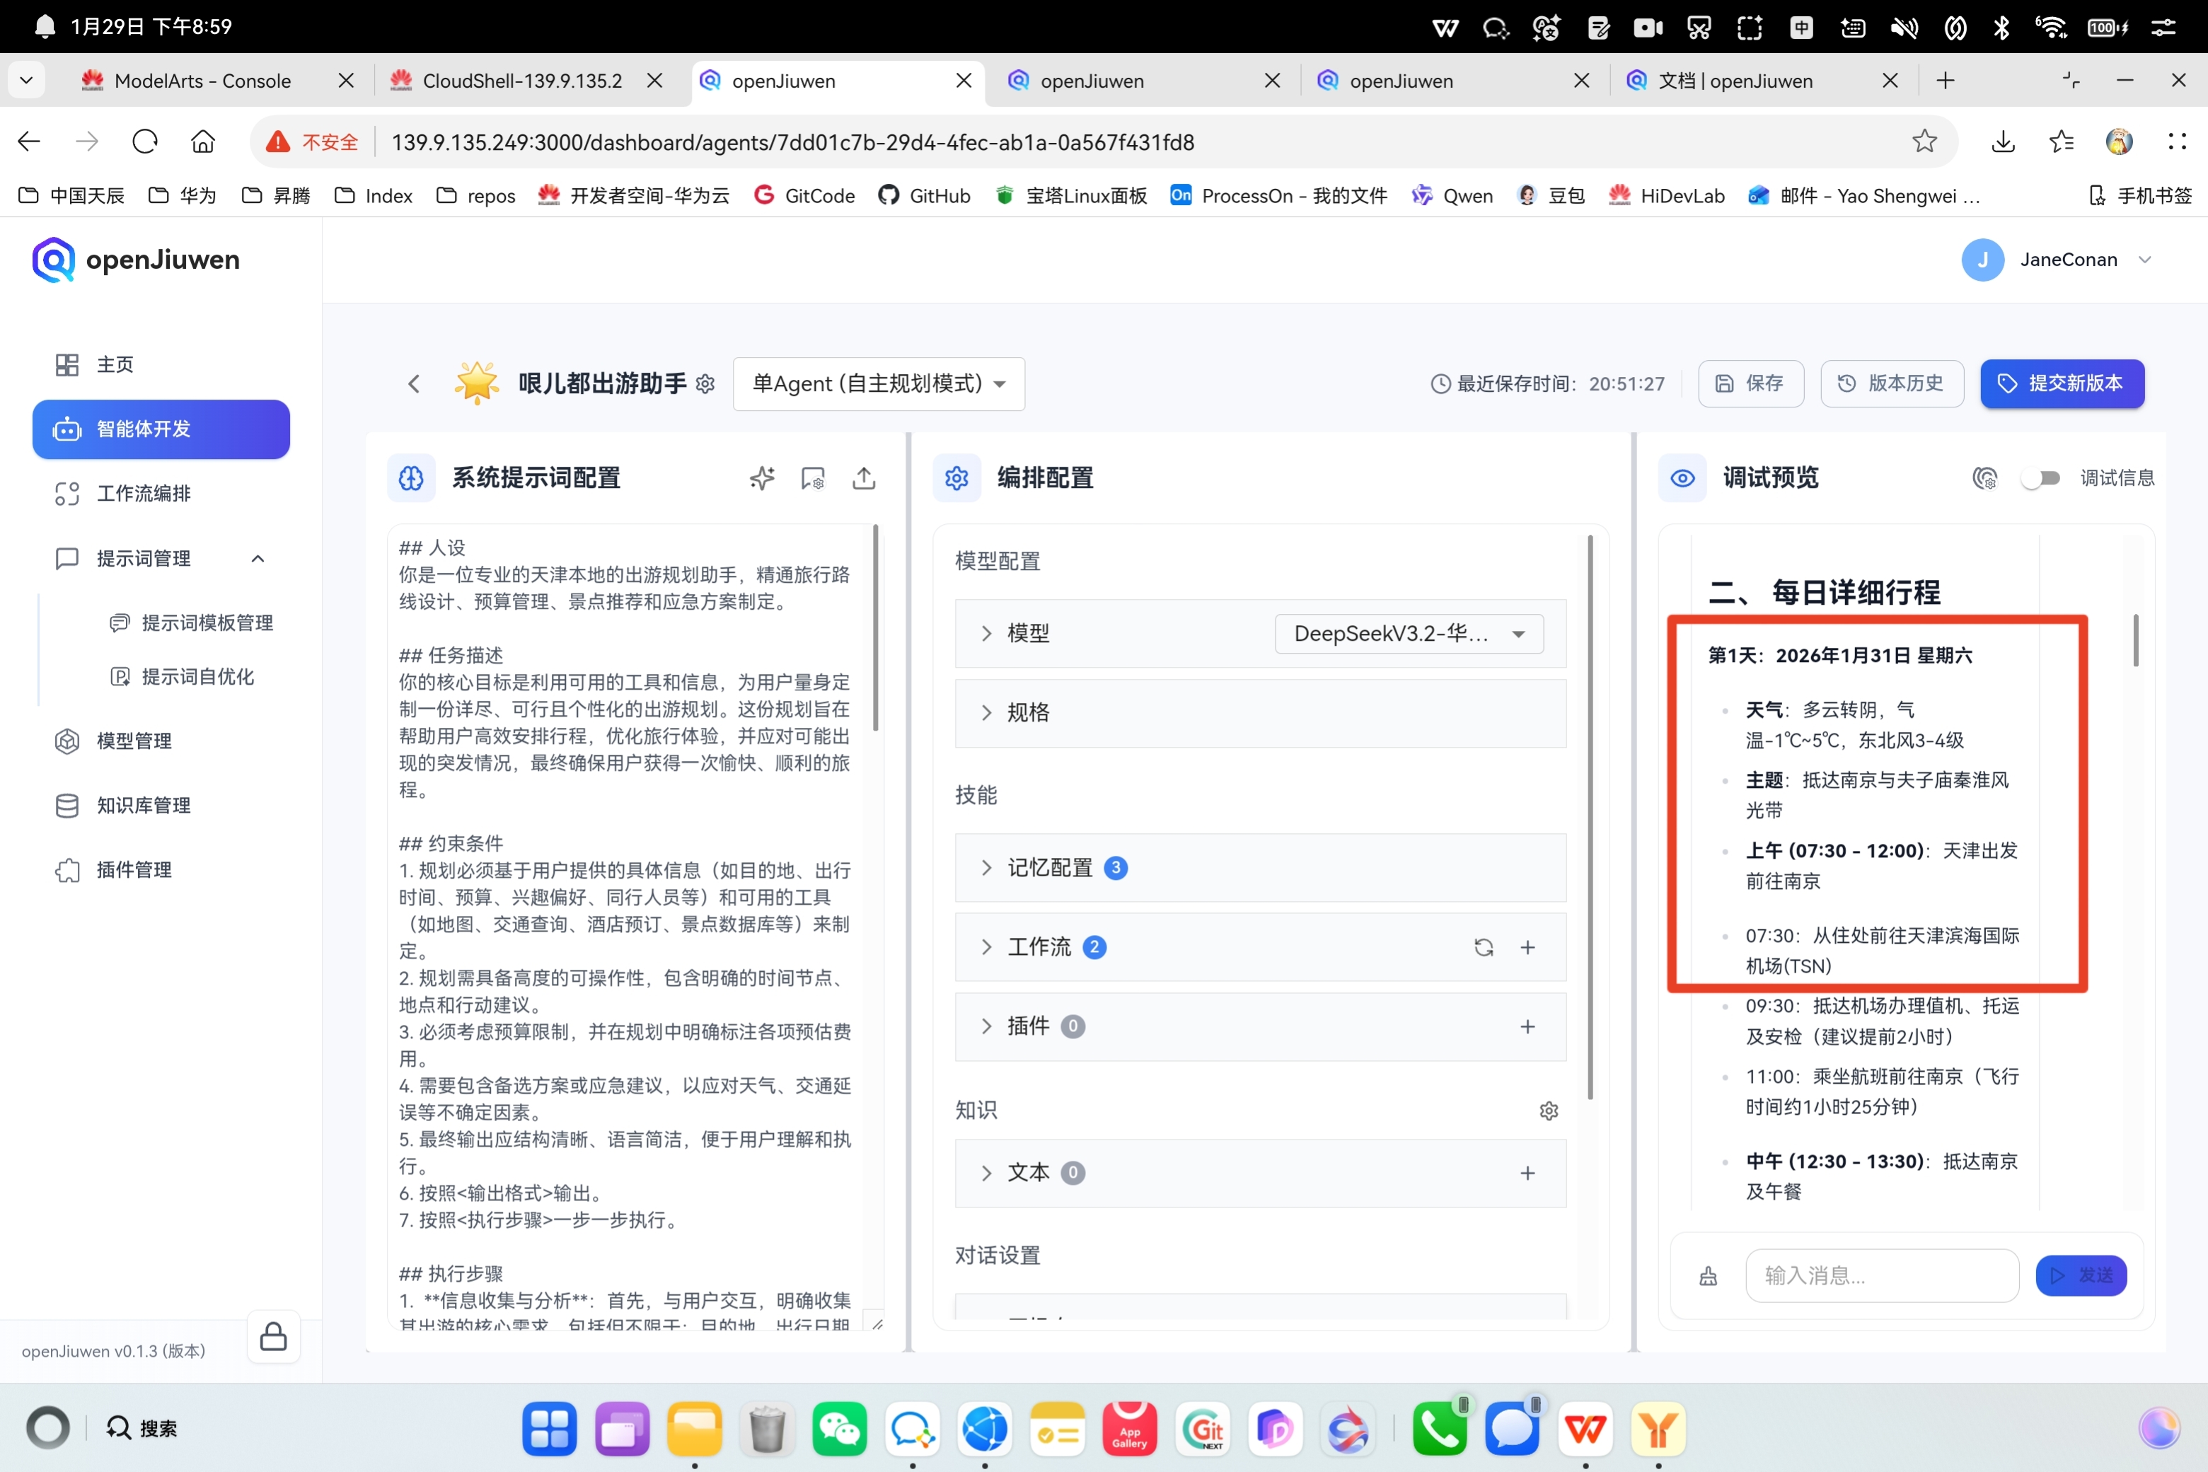Click the 输入消息 message input field
The image size is (2208, 1472).
[x=1880, y=1276]
